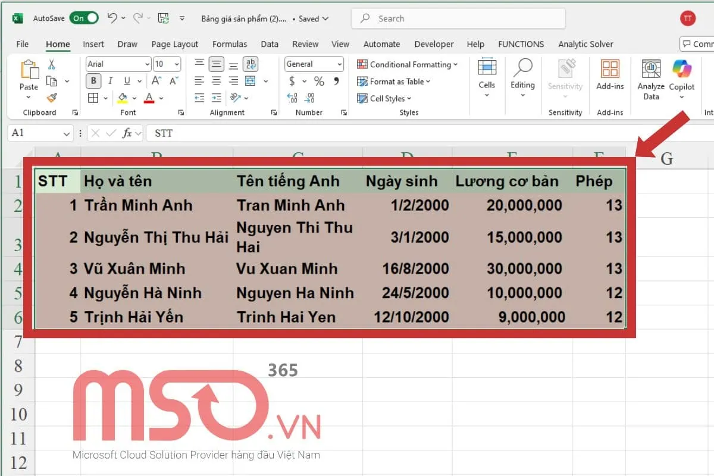Click the Wrap Text icon

click(250, 64)
